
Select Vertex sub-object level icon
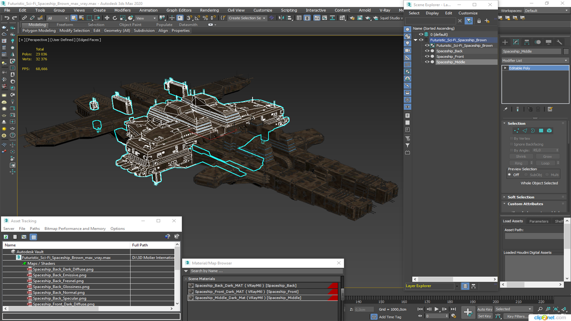tap(516, 131)
